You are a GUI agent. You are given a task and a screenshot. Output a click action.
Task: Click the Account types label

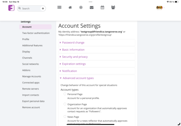pyautogui.click(x=69, y=90)
